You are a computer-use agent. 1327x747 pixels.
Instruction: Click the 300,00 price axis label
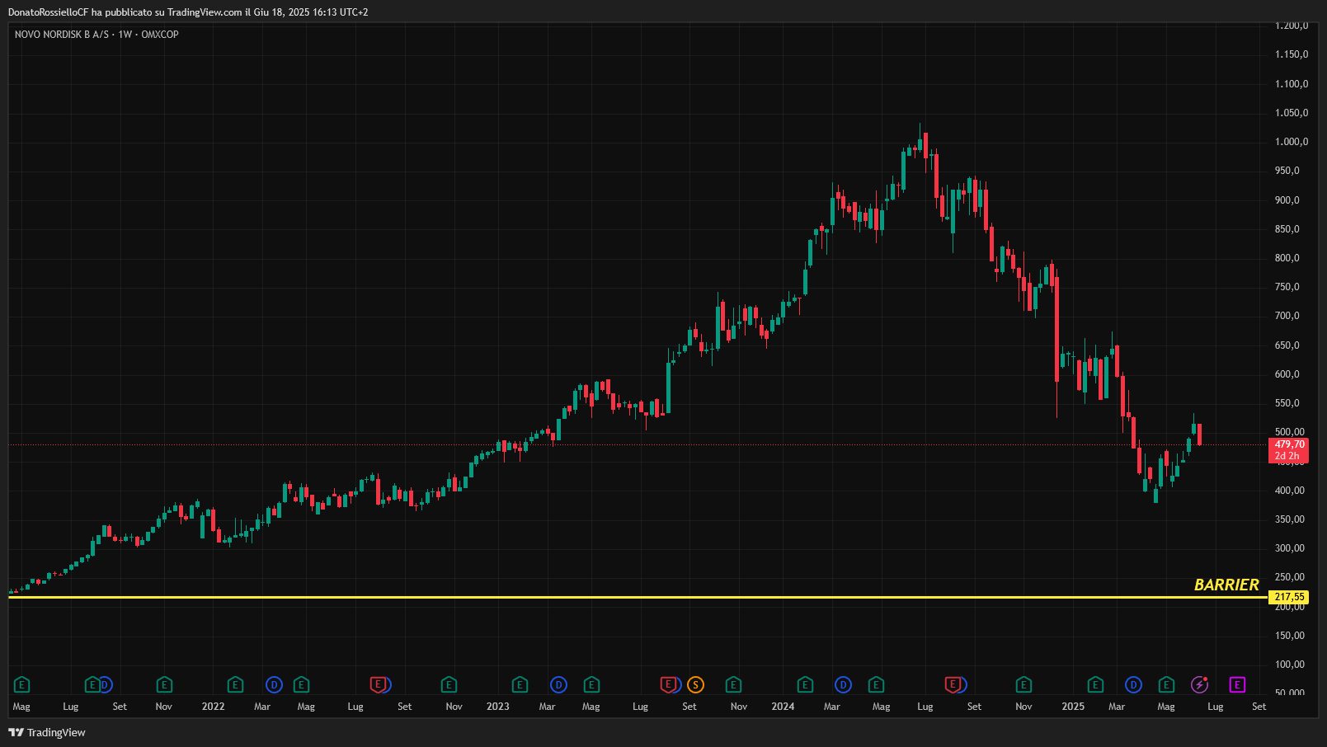[1290, 548]
